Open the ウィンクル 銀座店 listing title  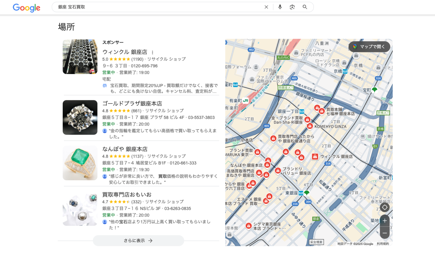[x=125, y=52]
